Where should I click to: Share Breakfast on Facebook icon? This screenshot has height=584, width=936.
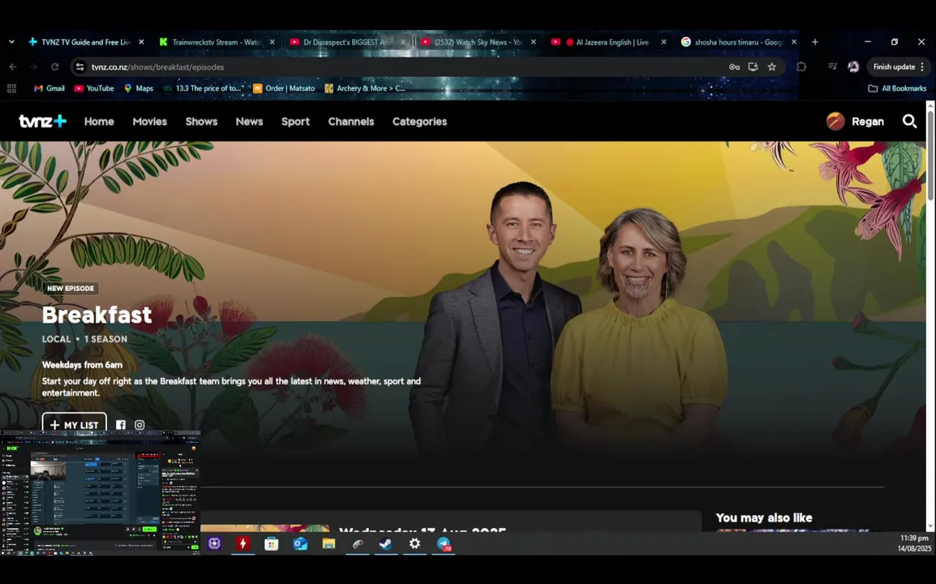tap(121, 425)
